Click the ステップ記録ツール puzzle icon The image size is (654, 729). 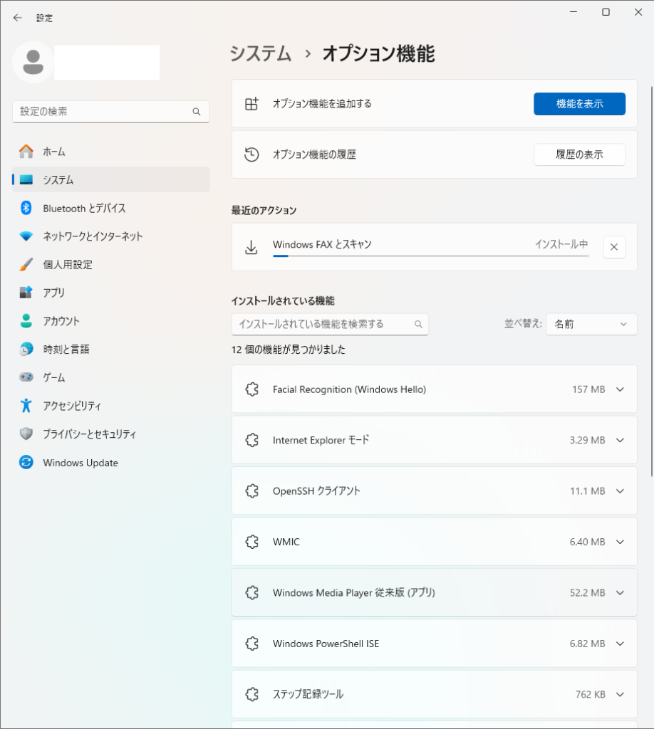pos(251,694)
